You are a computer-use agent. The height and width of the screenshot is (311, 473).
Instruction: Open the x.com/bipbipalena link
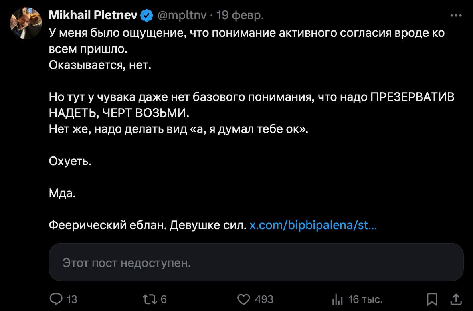[313, 226]
